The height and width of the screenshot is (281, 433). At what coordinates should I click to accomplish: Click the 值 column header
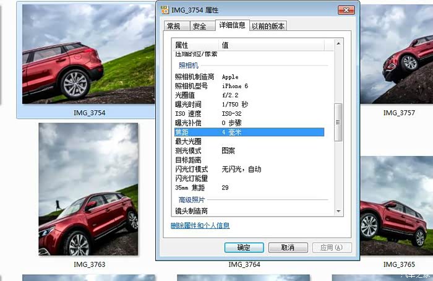272,45
